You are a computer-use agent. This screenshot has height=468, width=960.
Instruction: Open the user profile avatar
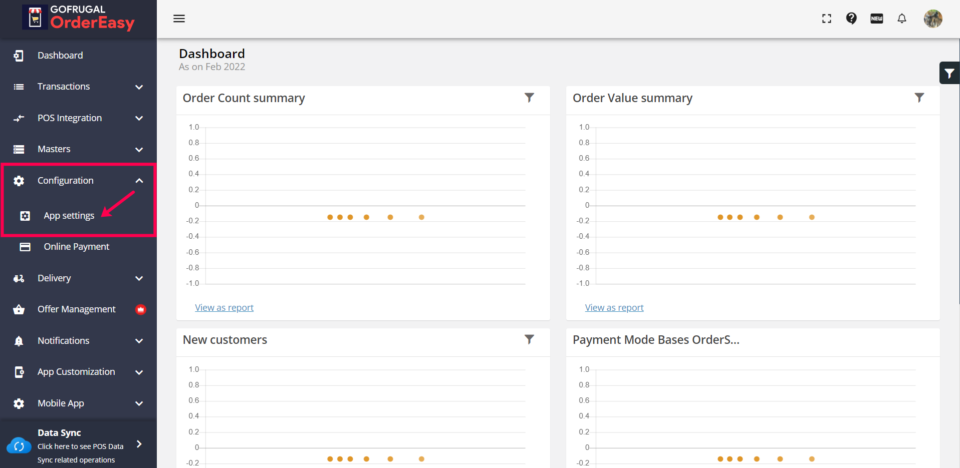click(x=933, y=19)
